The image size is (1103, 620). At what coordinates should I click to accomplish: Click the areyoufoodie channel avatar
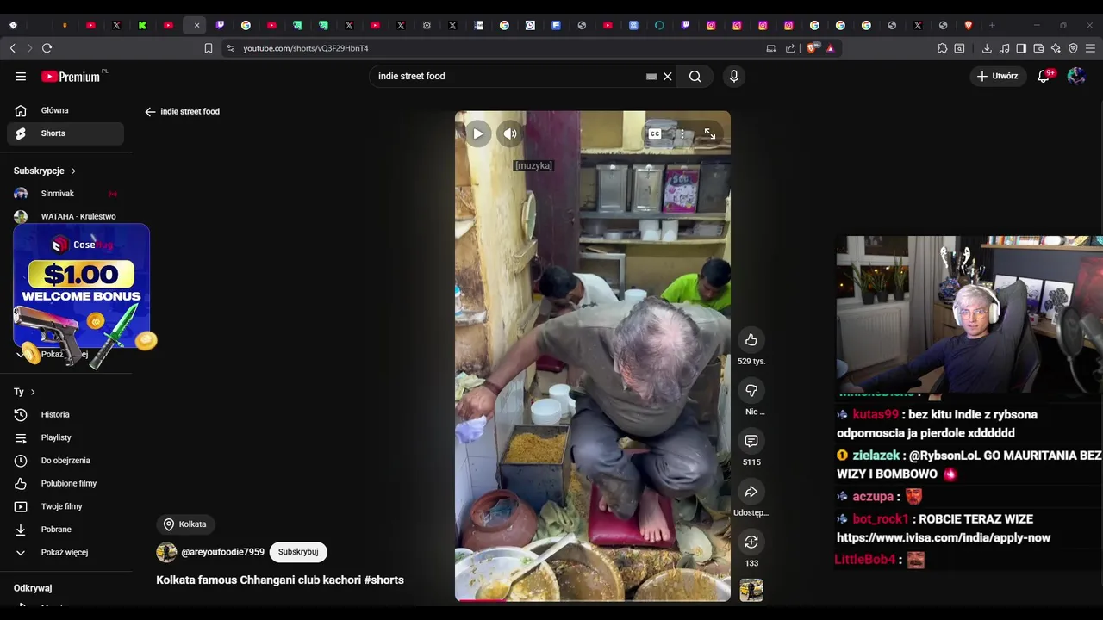[x=166, y=552]
